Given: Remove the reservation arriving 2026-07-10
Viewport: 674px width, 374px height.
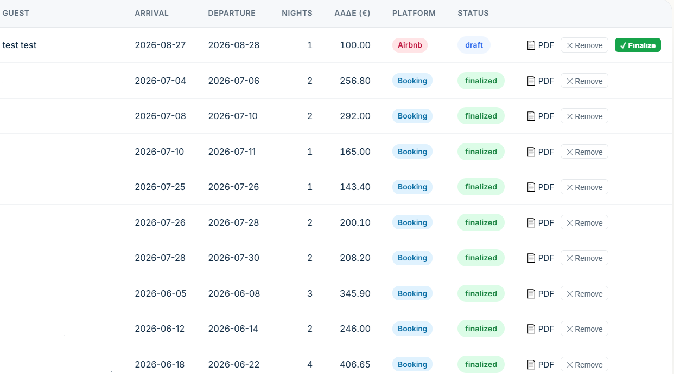Looking at the screenshot, I should point(584,152).
